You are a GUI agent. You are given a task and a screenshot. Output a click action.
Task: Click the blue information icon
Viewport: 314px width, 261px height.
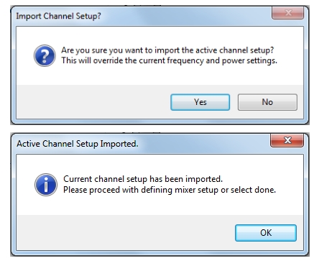[x=46, y=185]
